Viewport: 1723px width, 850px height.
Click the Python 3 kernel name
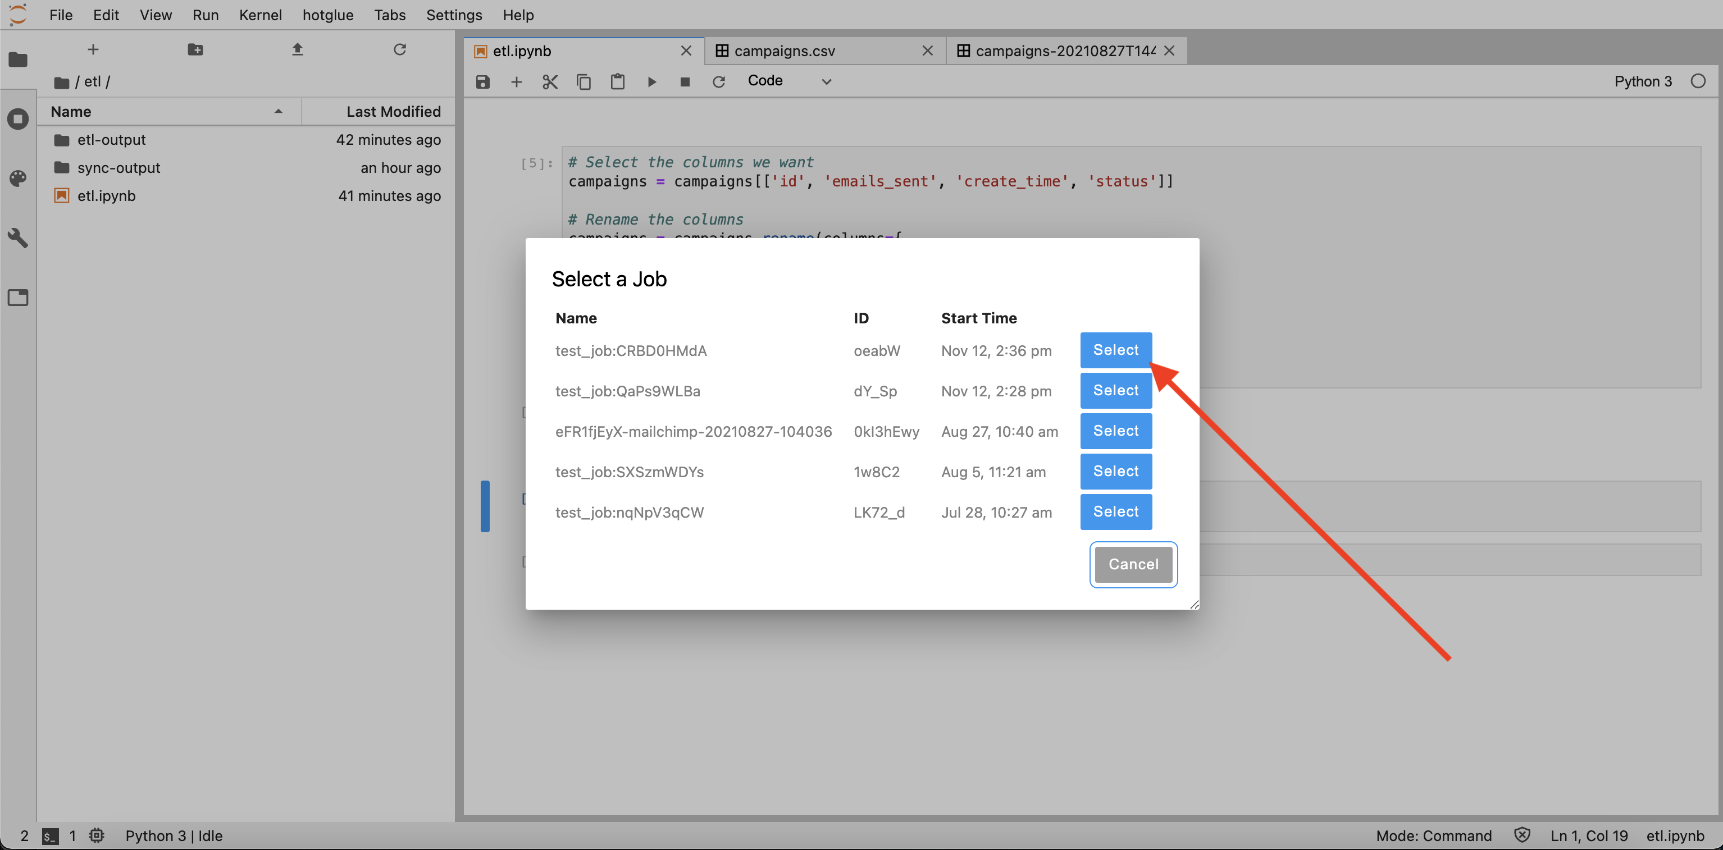pyautogui.click(x=1642, y=81)
